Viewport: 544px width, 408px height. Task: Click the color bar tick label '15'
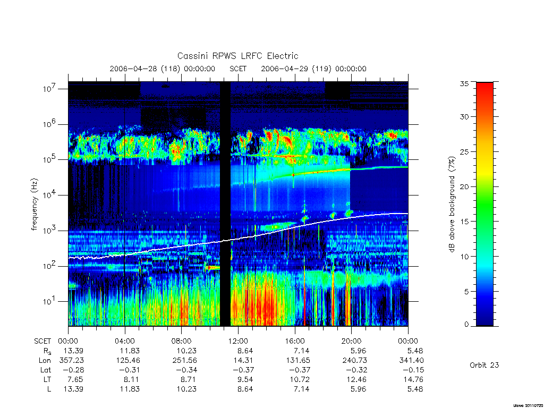[464, 222]
